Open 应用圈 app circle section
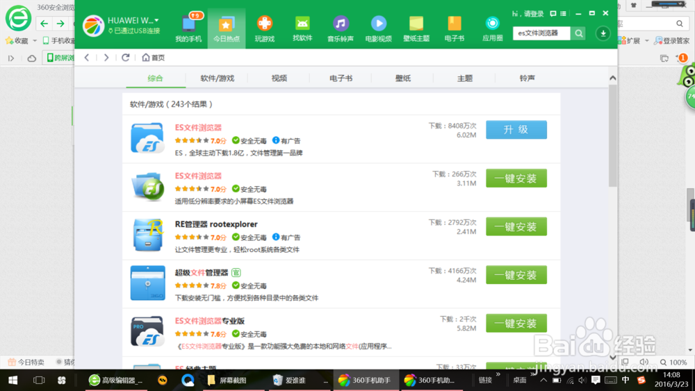 pyautogui.click(x=493, y=28)
